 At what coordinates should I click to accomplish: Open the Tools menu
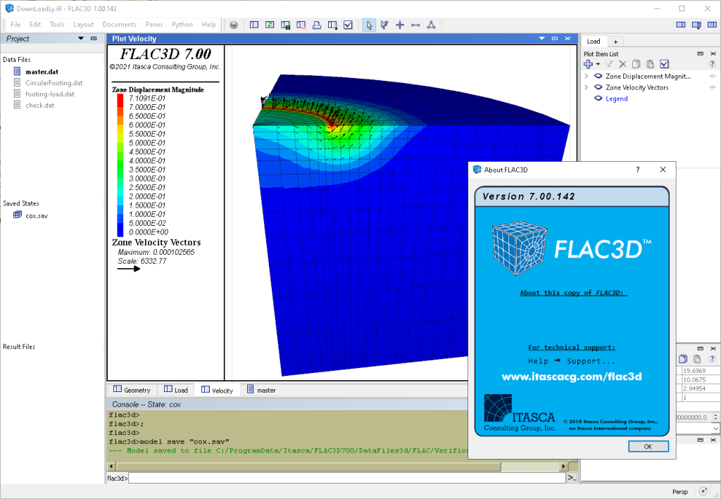(x=57, y=25)
